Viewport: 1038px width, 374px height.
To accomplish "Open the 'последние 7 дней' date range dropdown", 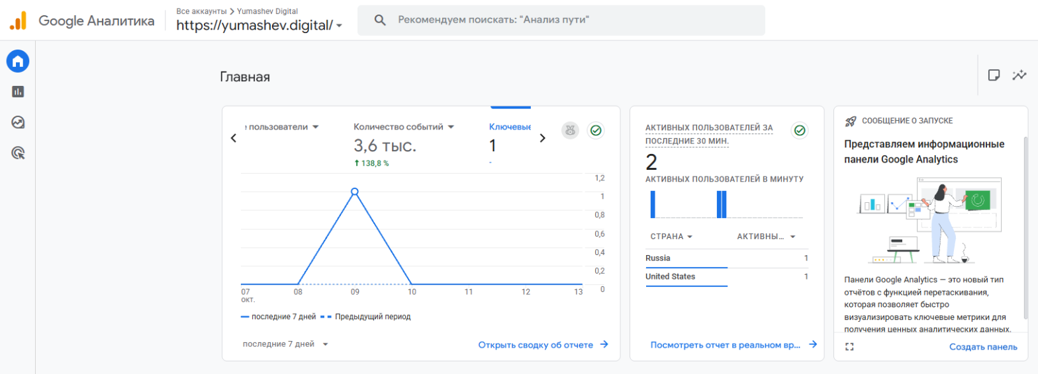I will click(x=286, y=344).
